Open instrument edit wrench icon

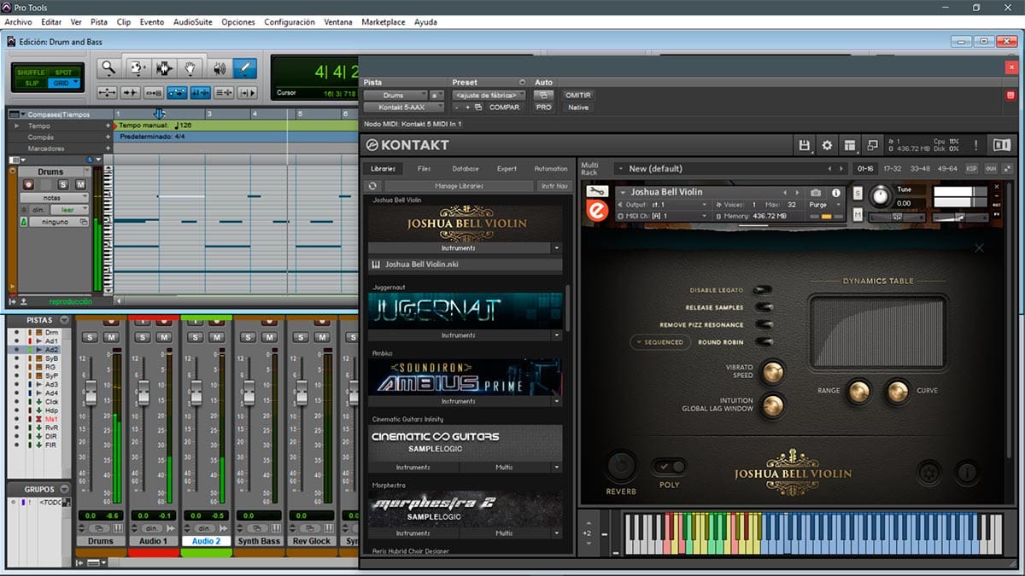click(597, 192)
